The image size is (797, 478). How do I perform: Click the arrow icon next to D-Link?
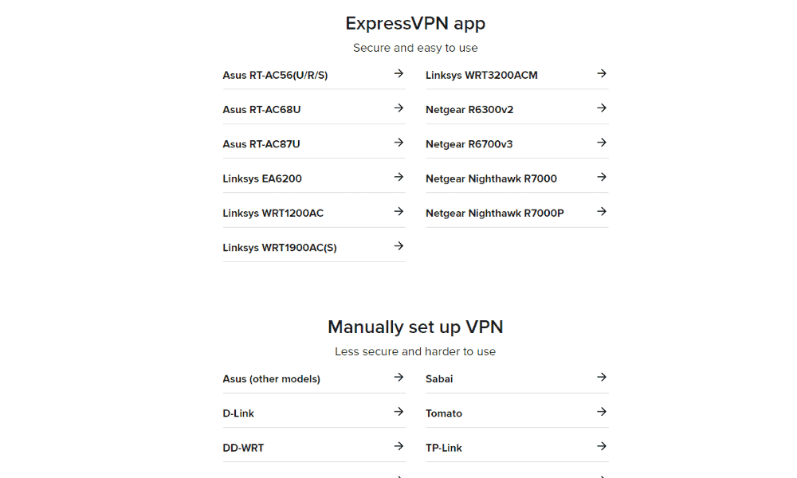(x=397, y=412)
